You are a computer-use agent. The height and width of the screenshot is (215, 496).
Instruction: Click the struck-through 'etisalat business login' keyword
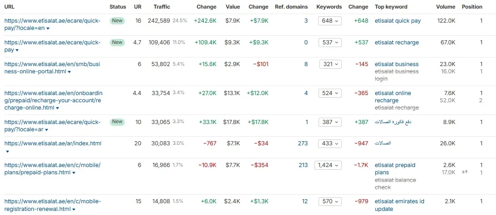coord(397,75)
